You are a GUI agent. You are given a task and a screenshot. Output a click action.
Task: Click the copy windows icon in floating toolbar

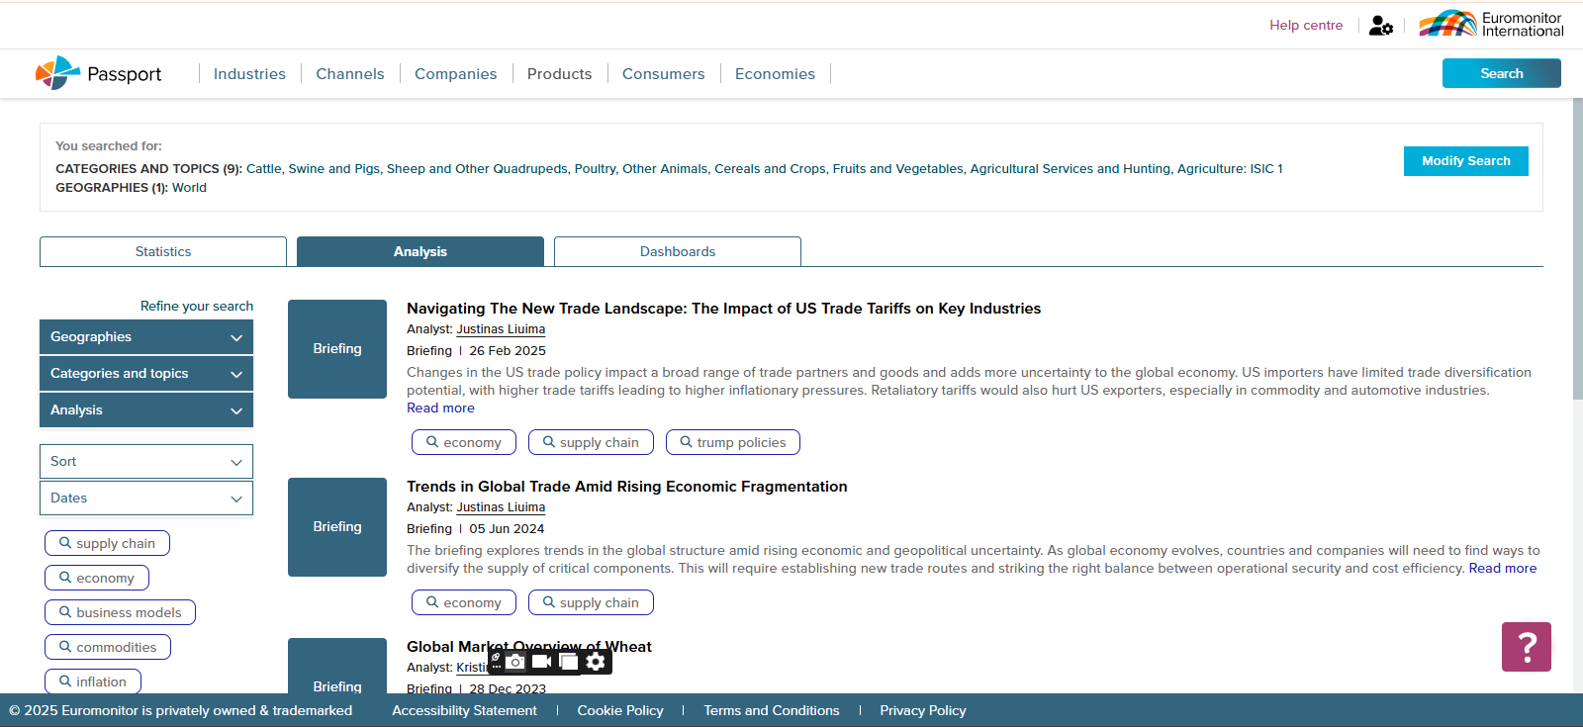569,662
